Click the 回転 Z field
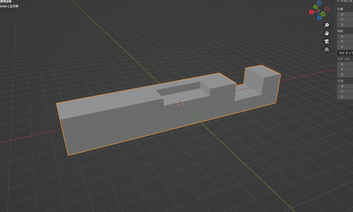The height and width of the screenshot is (212, 353). pyautogui.click(x=345, y=47)
